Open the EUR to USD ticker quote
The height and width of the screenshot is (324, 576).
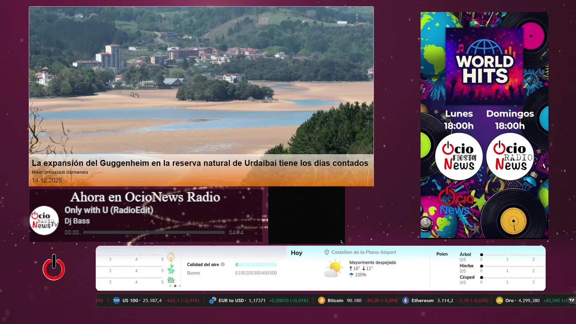259,300
